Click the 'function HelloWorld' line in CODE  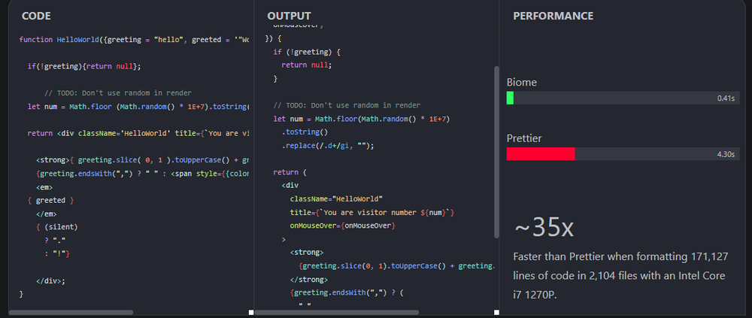click(x=134, y=40)
